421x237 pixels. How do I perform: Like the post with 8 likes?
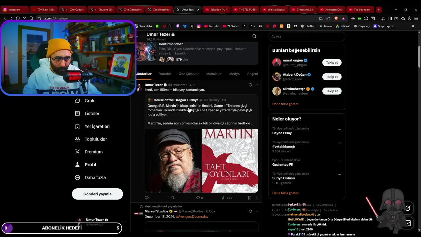(x=199, y=198)
